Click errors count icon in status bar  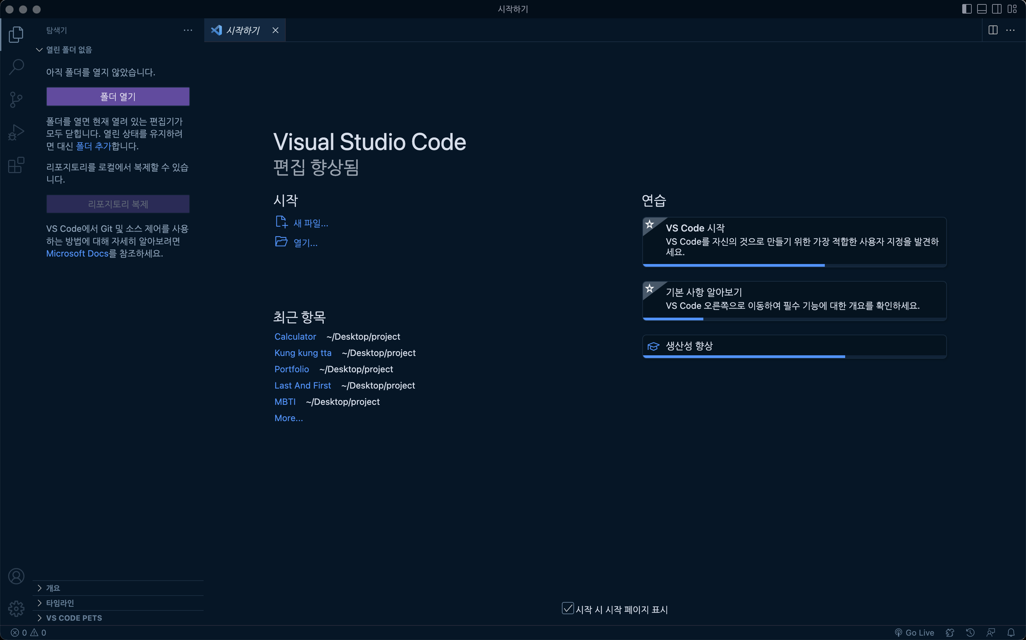coord(15,633)
